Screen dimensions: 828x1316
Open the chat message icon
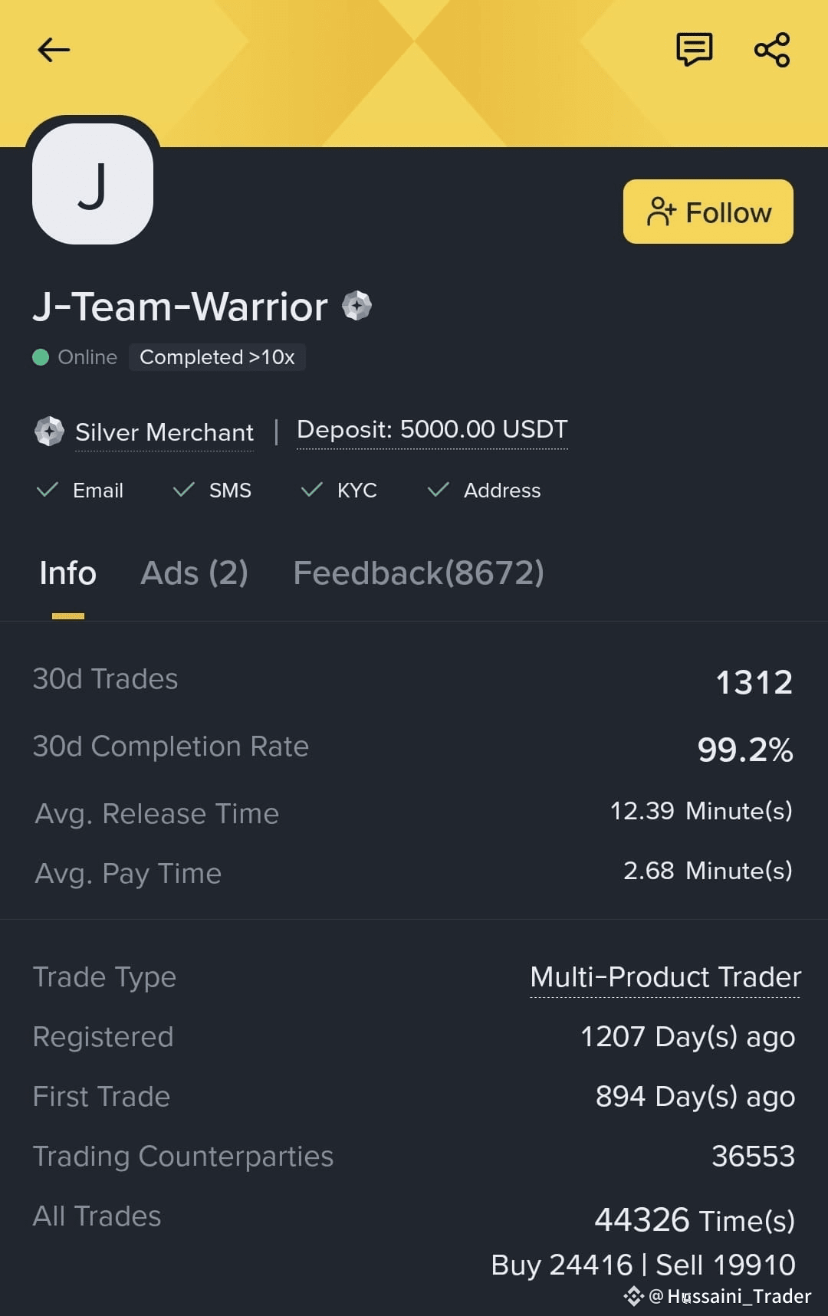click(695, 50)
